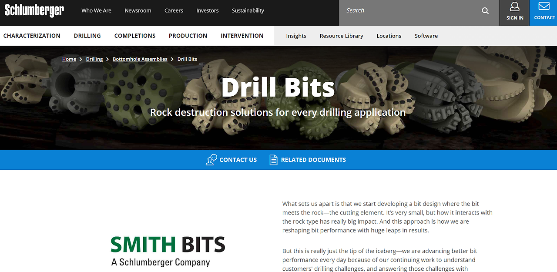Open the Sustainability menu item
The image size is (557, 272).
(248, 10)
